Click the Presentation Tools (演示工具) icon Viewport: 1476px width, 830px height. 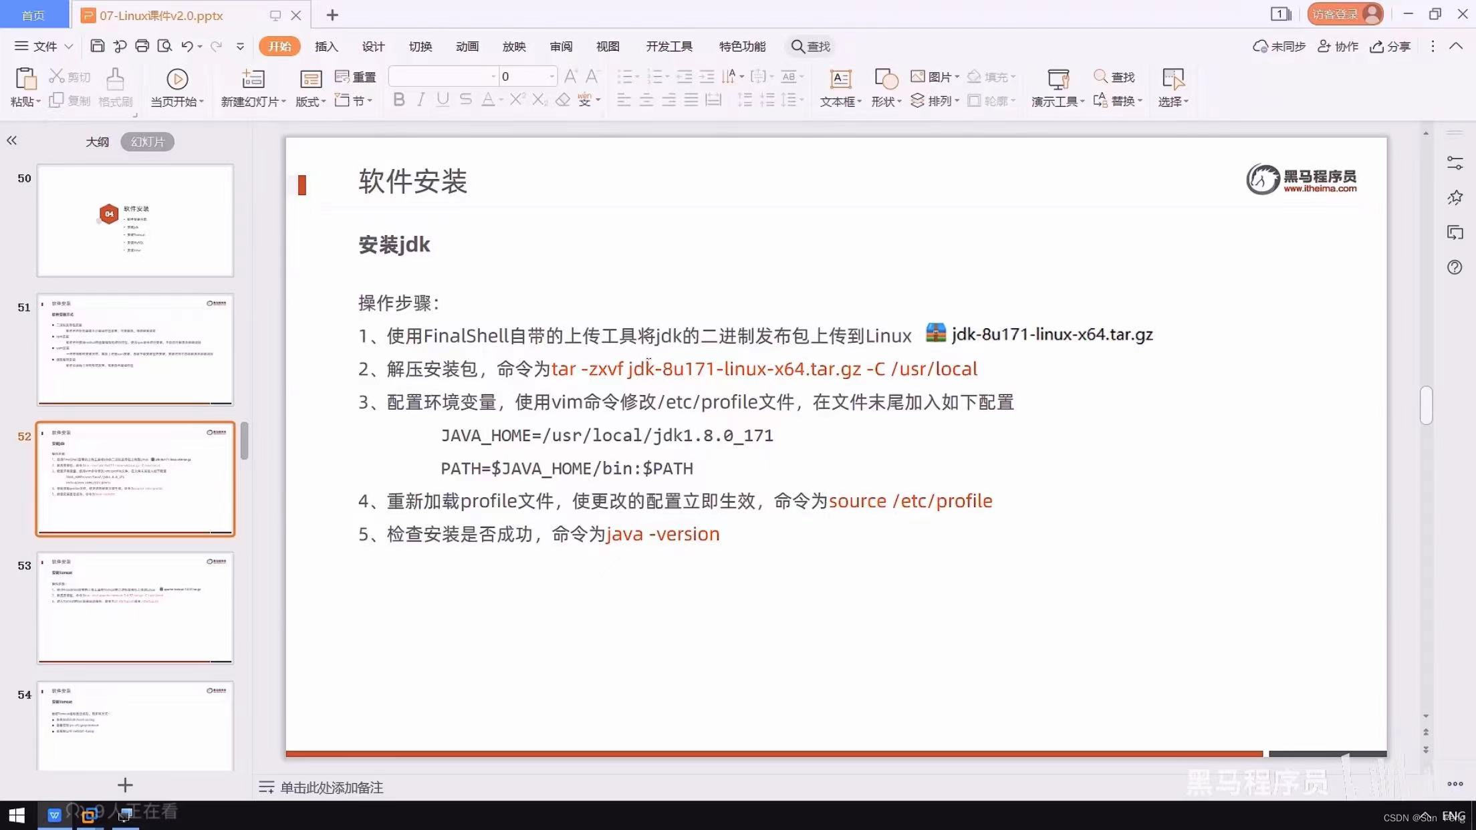point(1058,79)
